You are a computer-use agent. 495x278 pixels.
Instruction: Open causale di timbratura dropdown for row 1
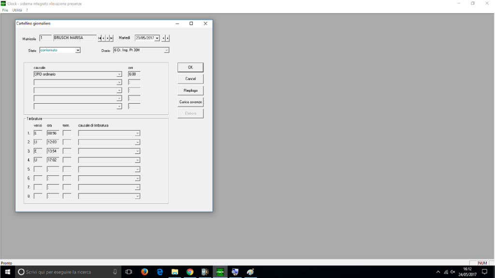click(137, 133)
